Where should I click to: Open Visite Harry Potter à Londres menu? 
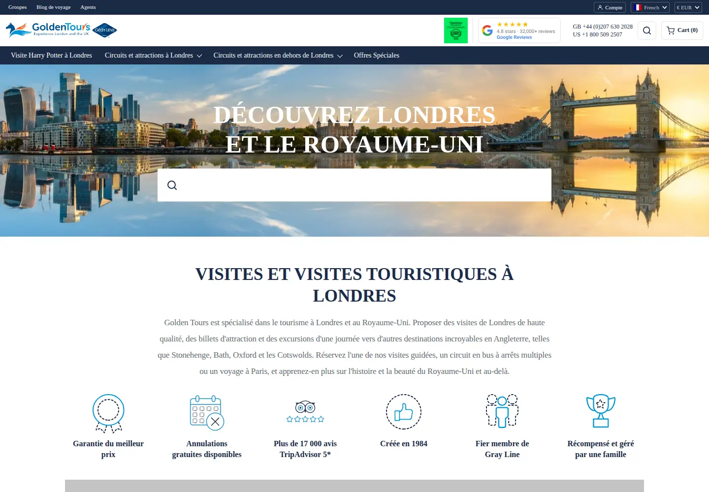tap(51, 55)
